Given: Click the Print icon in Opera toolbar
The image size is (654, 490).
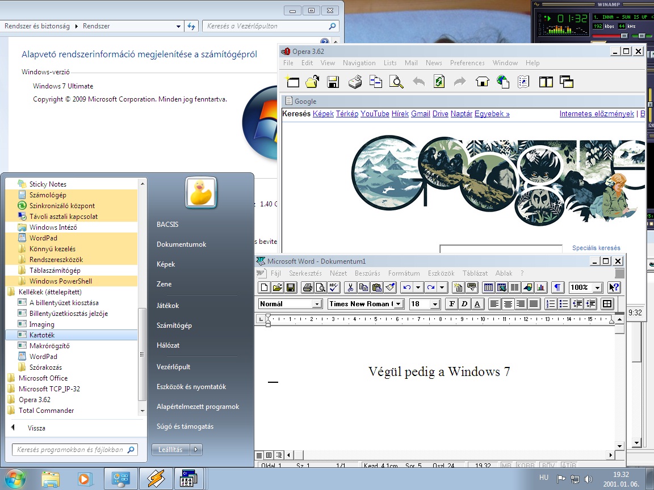Looking at the screenshot, I should 354,81.
